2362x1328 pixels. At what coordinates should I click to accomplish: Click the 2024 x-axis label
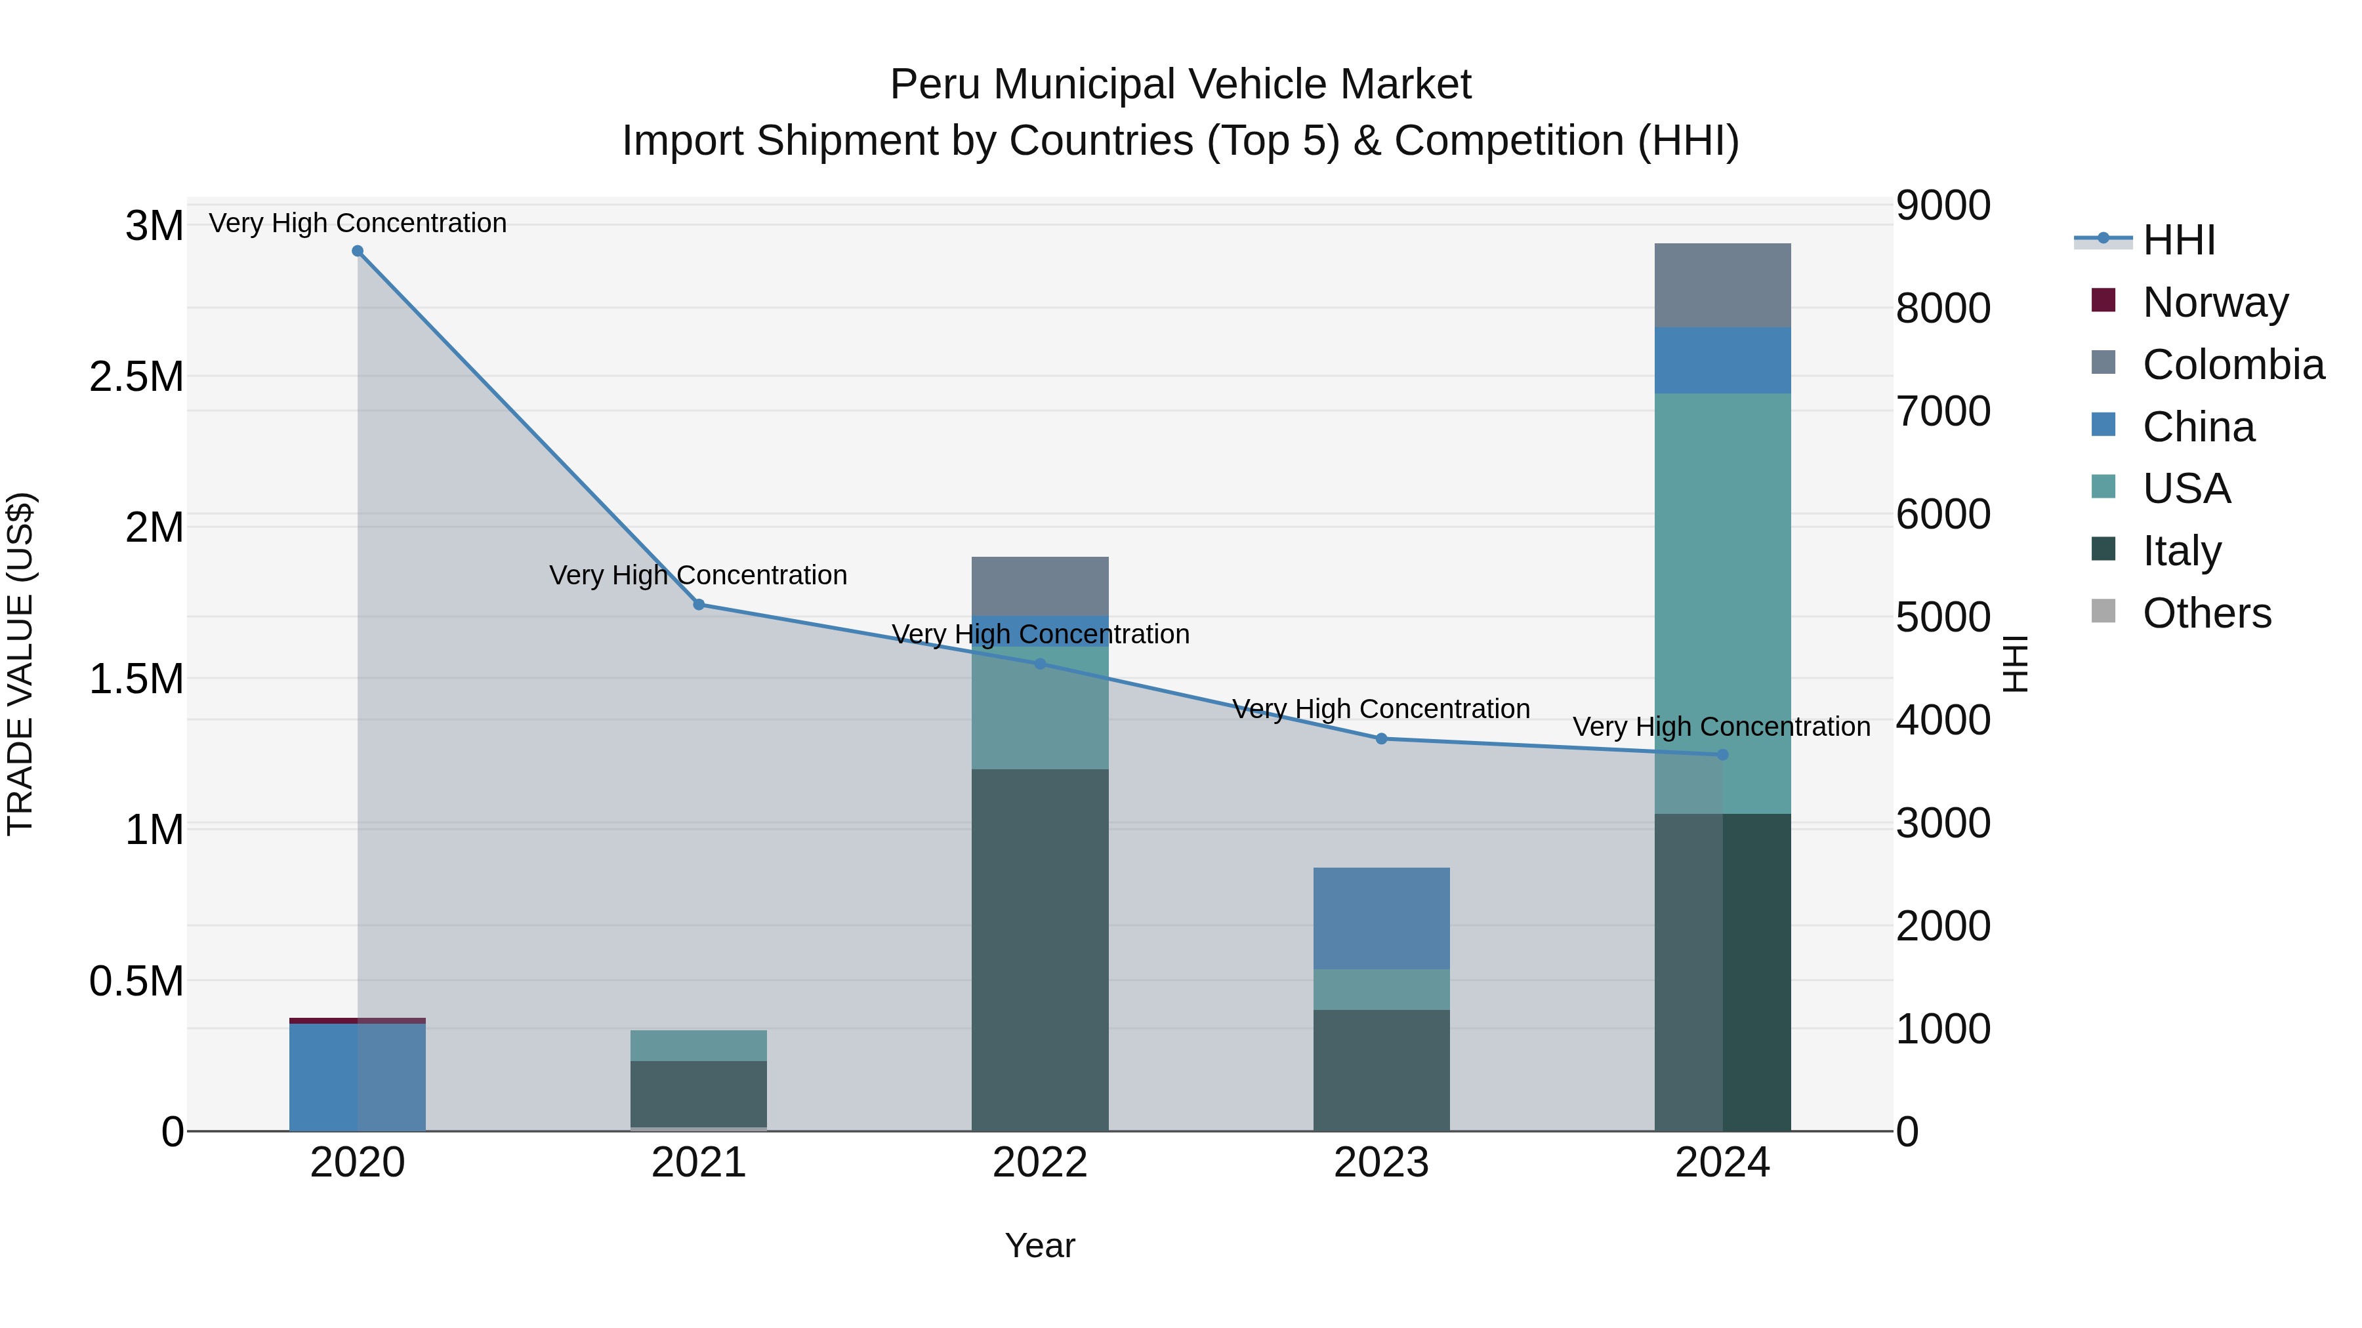coord(1723,1163)
